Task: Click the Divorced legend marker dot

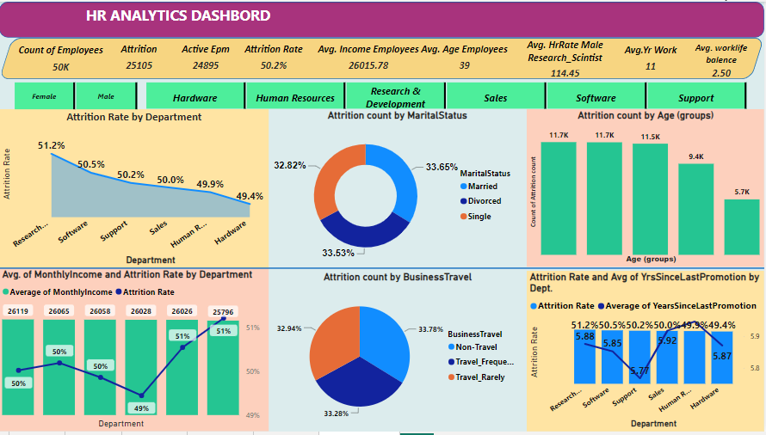Action: coord(464,201)
